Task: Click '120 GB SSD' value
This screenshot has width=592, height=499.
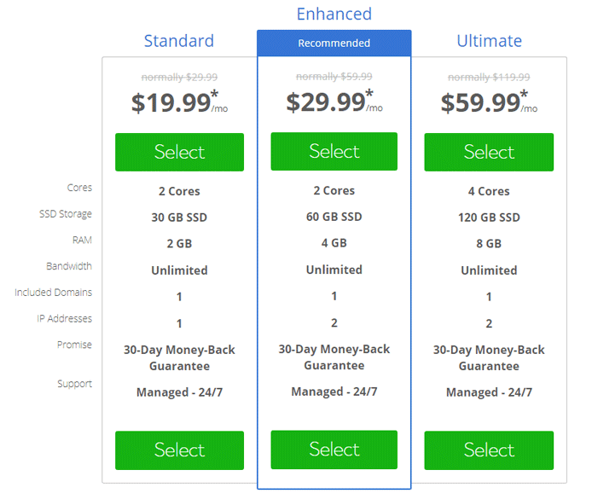Action: (x=489, y=218)
